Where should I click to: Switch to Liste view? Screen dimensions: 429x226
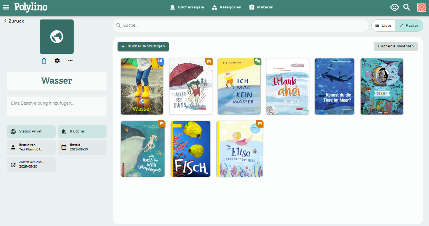pos(383,26)
